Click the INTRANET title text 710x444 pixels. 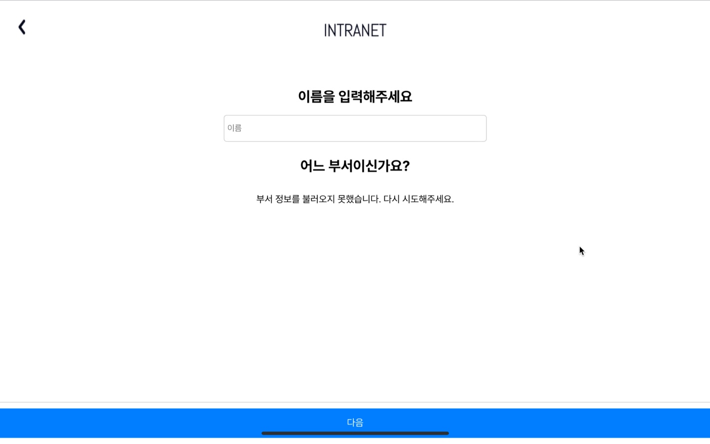355,31
